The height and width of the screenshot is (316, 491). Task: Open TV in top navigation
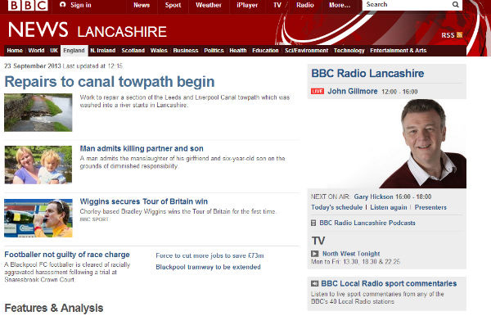[x=277, y=5]
